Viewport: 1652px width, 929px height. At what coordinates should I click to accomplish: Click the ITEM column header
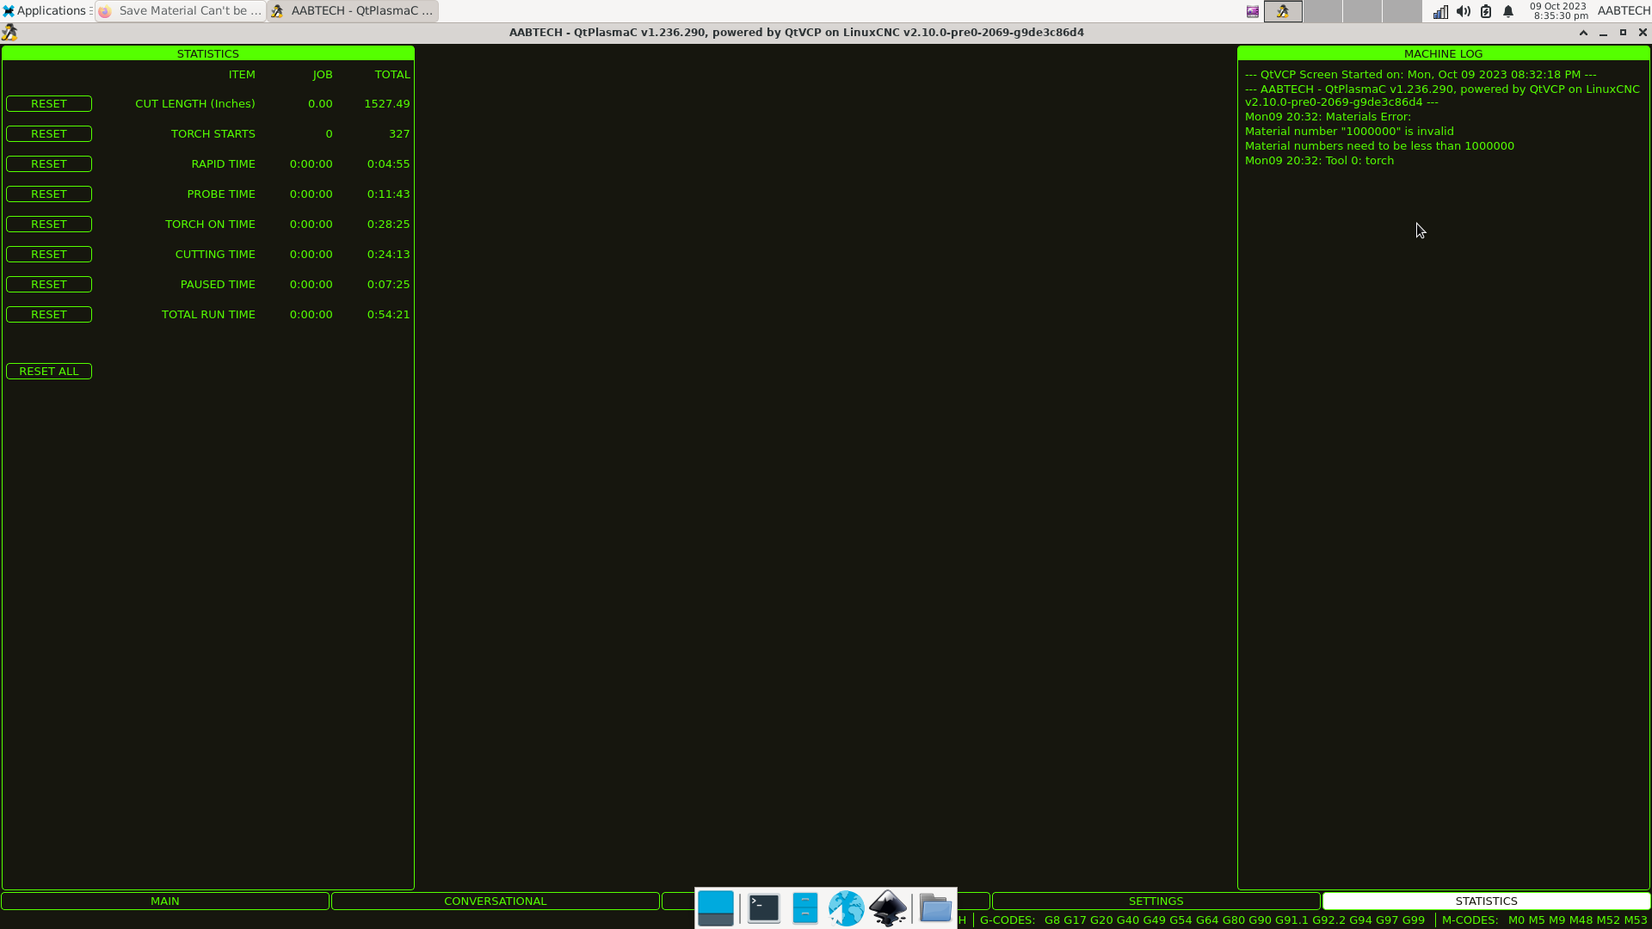(242, 75)
